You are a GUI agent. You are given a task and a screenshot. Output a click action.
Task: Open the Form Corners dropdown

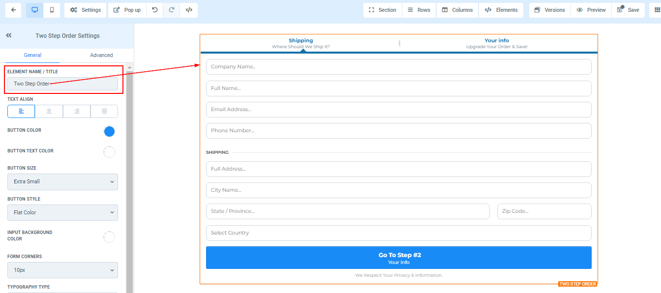62,270
